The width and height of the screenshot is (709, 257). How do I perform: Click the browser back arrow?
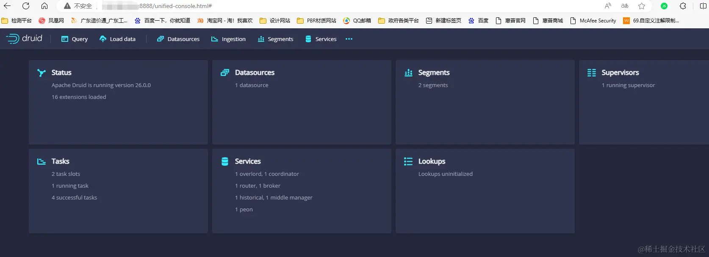[x=7, y=6]
